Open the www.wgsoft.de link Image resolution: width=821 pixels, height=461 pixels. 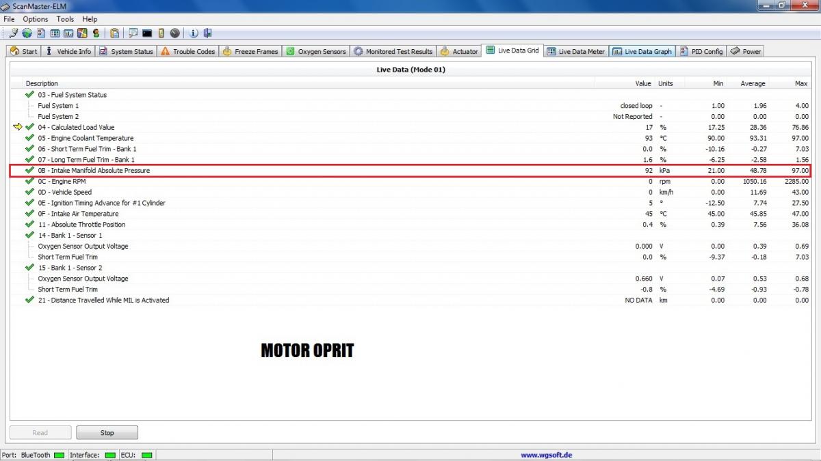pos(546,455)
